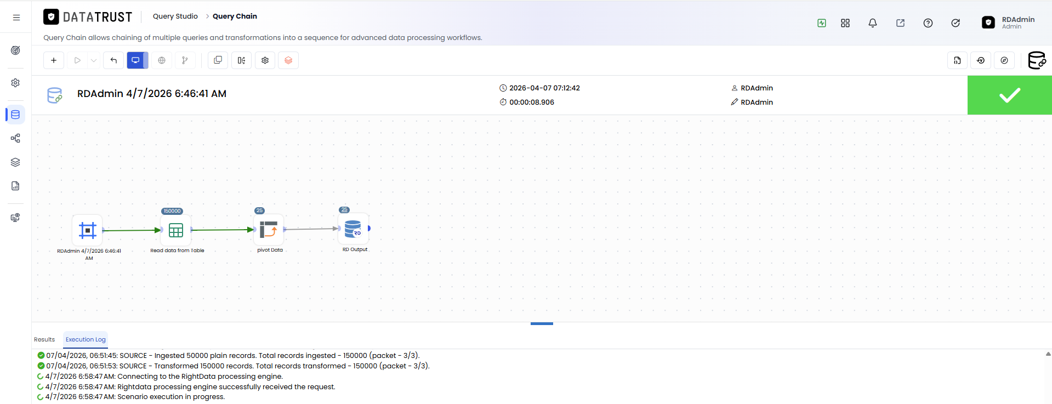1052x404 pixels.
Task: Click the open-external-link header icon
Action: (900, 23)
